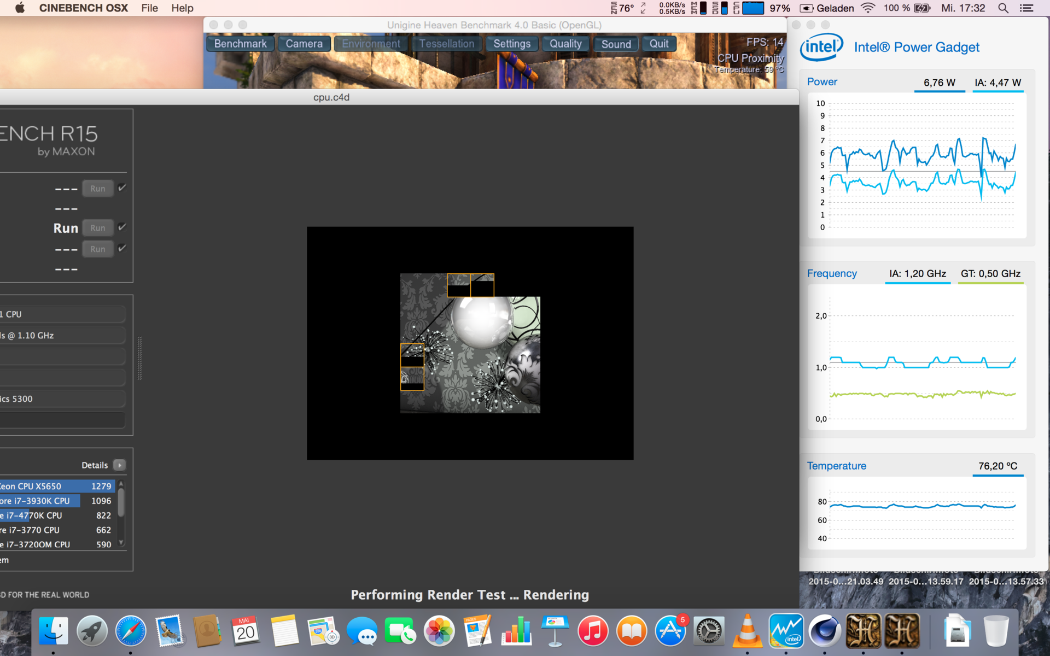Screen dimensions: 1050x656
Task: Launch Safari from the dock
Action: [131, 631]
